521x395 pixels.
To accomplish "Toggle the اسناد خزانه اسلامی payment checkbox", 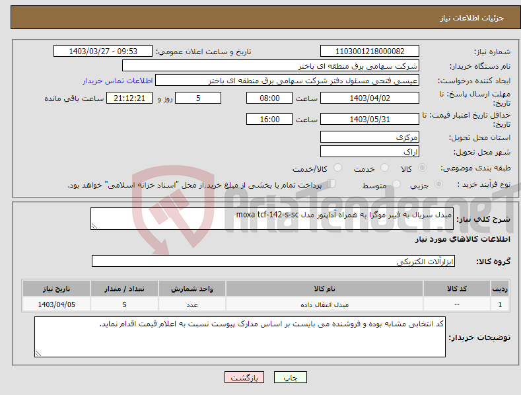I will tap(331, 184).
